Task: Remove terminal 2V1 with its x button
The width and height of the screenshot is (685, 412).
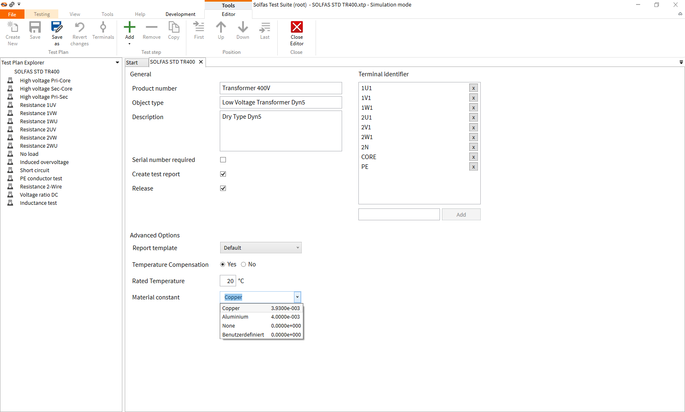Action: [473, 128]
